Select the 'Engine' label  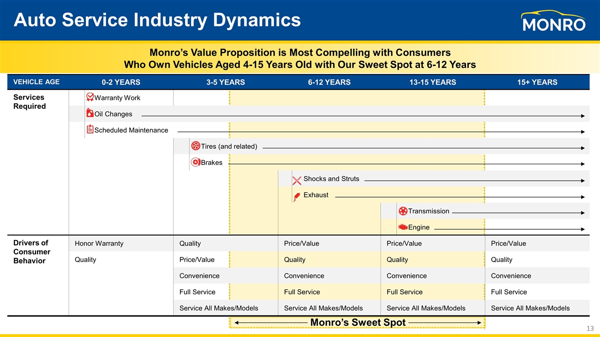419,227
